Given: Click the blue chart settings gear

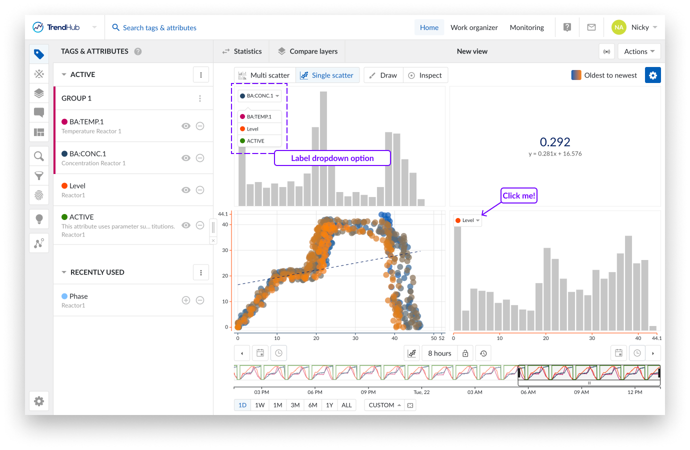Looking at the screenshot, I should (652, 75).
